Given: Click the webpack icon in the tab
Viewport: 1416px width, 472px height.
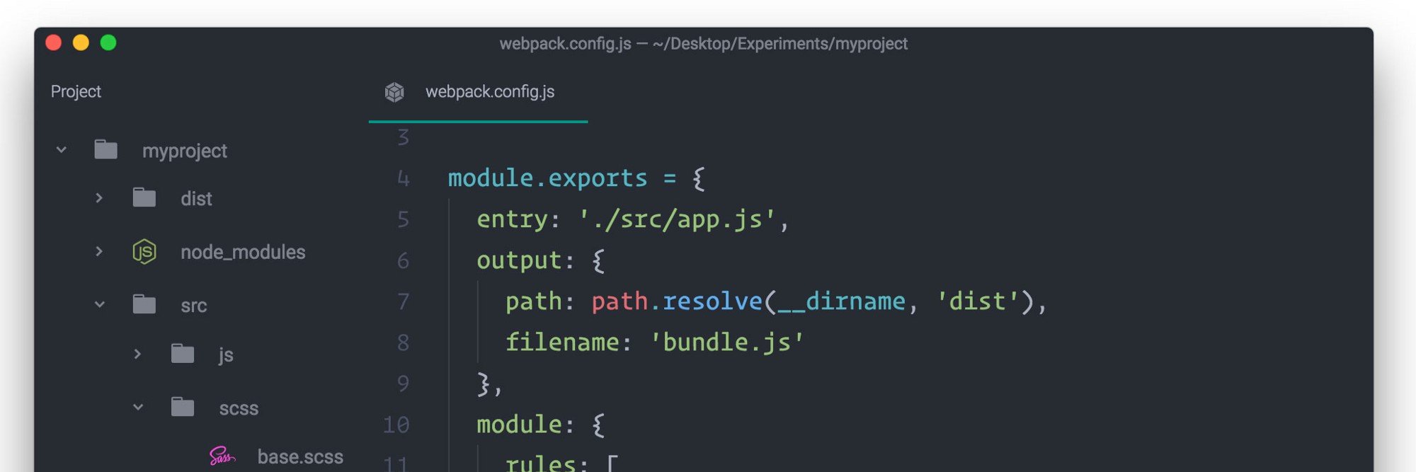Looking at the screenshot, I should pos(394,92).
